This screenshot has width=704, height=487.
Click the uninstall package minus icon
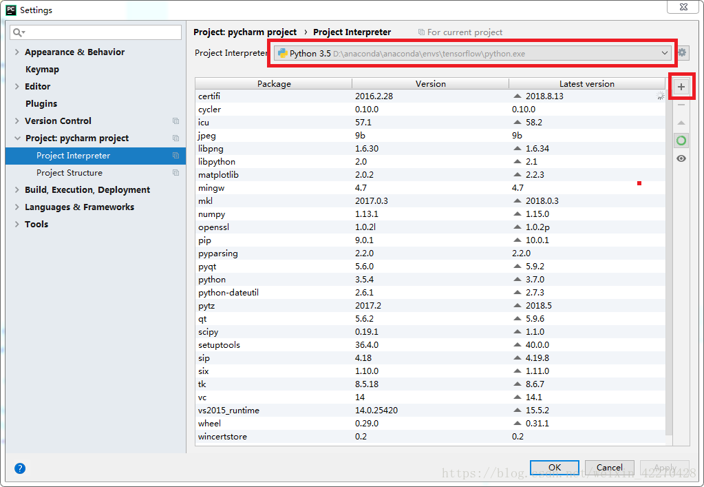(x=681, y=105)
